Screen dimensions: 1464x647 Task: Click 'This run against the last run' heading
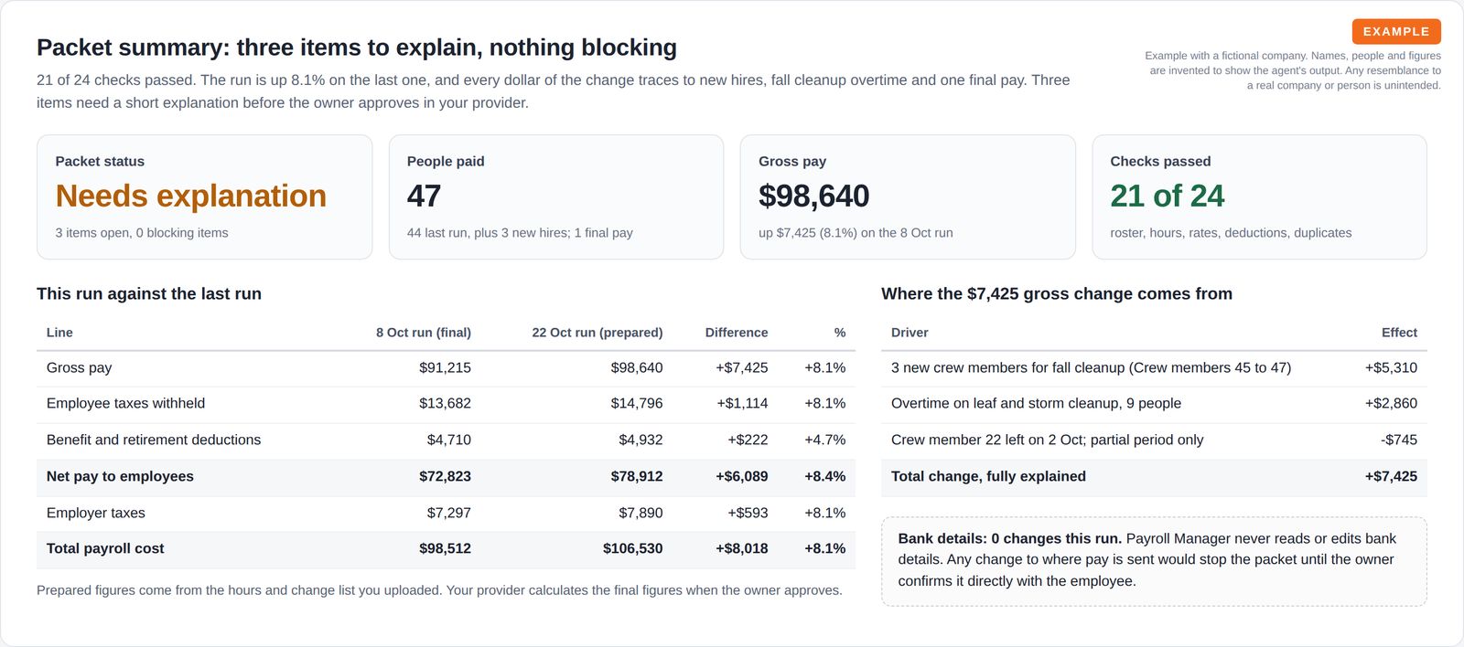pos(149,293)
